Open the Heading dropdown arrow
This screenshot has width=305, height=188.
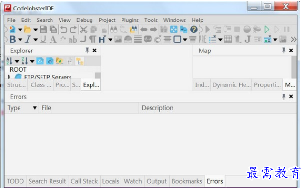(x=110, y=40)
